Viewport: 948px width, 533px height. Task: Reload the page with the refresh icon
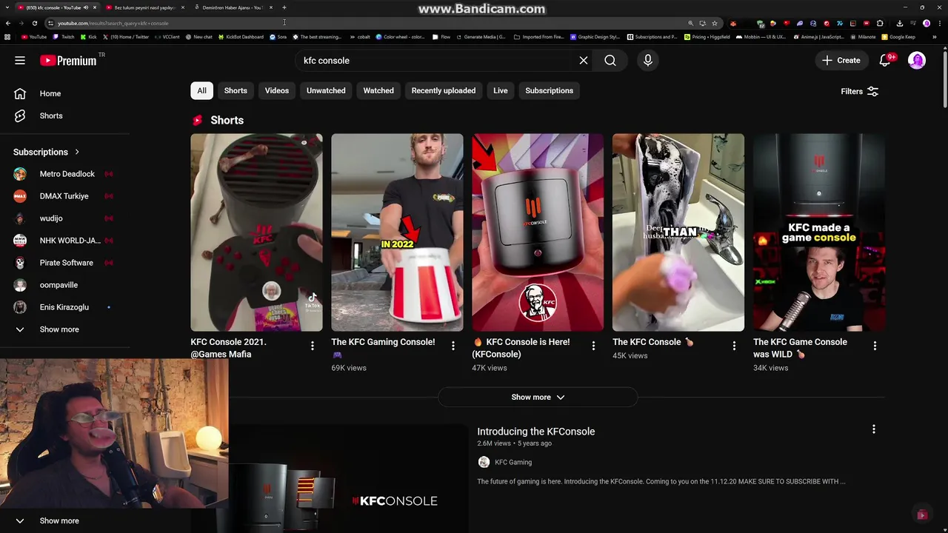pyautogui.click(x=36, y=23)
